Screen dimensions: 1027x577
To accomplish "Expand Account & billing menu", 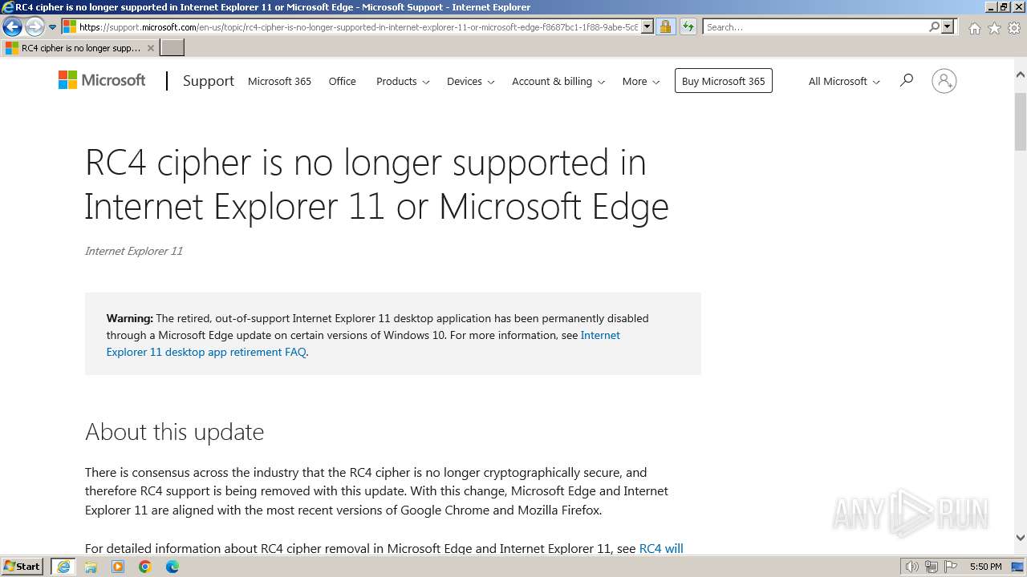I will click(x=558, y=81).
